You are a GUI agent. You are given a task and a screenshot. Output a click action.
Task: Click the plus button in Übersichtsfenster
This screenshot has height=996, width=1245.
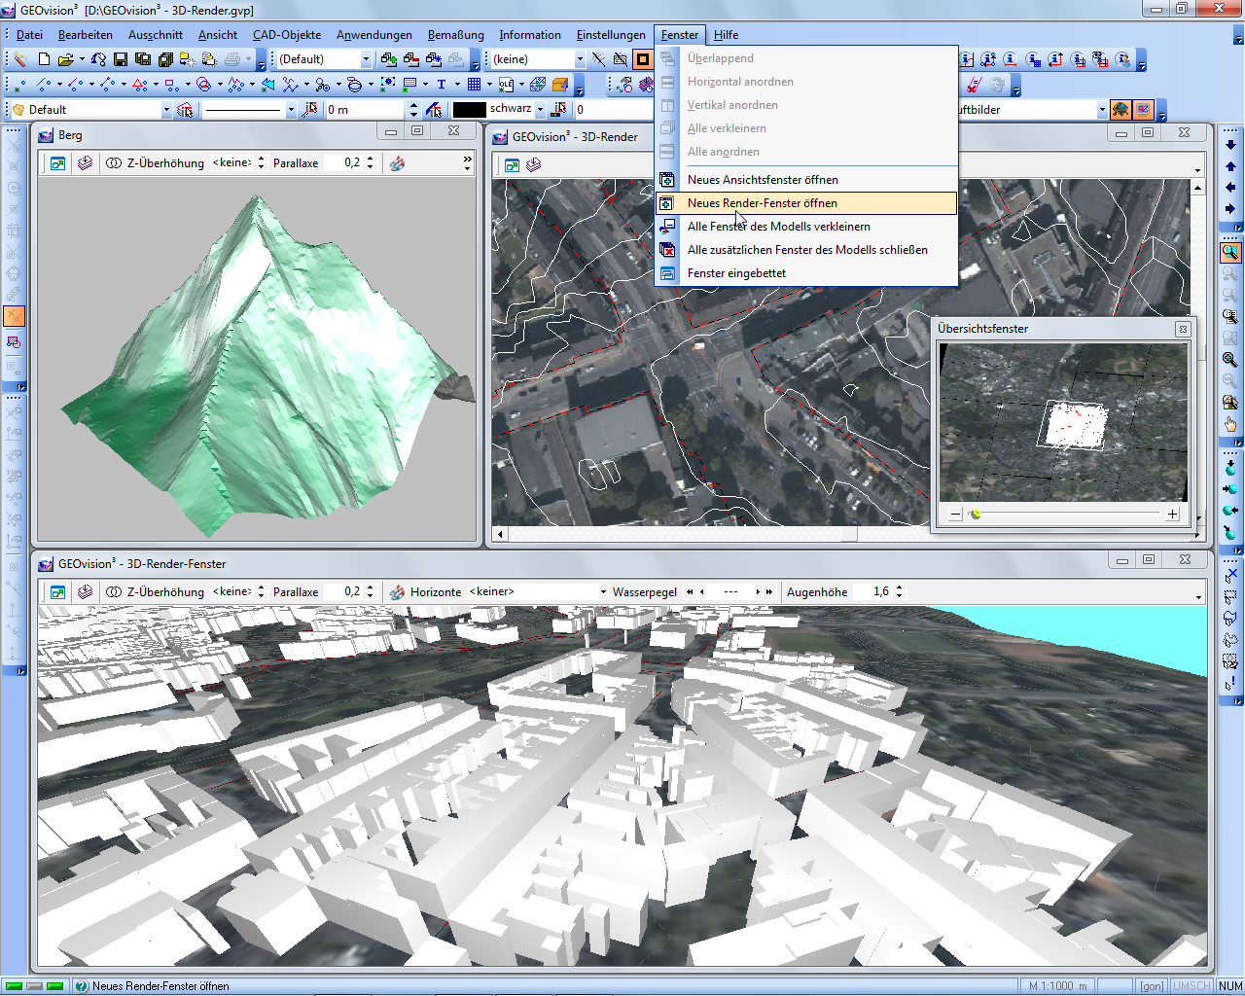[x=1172, y=515]
